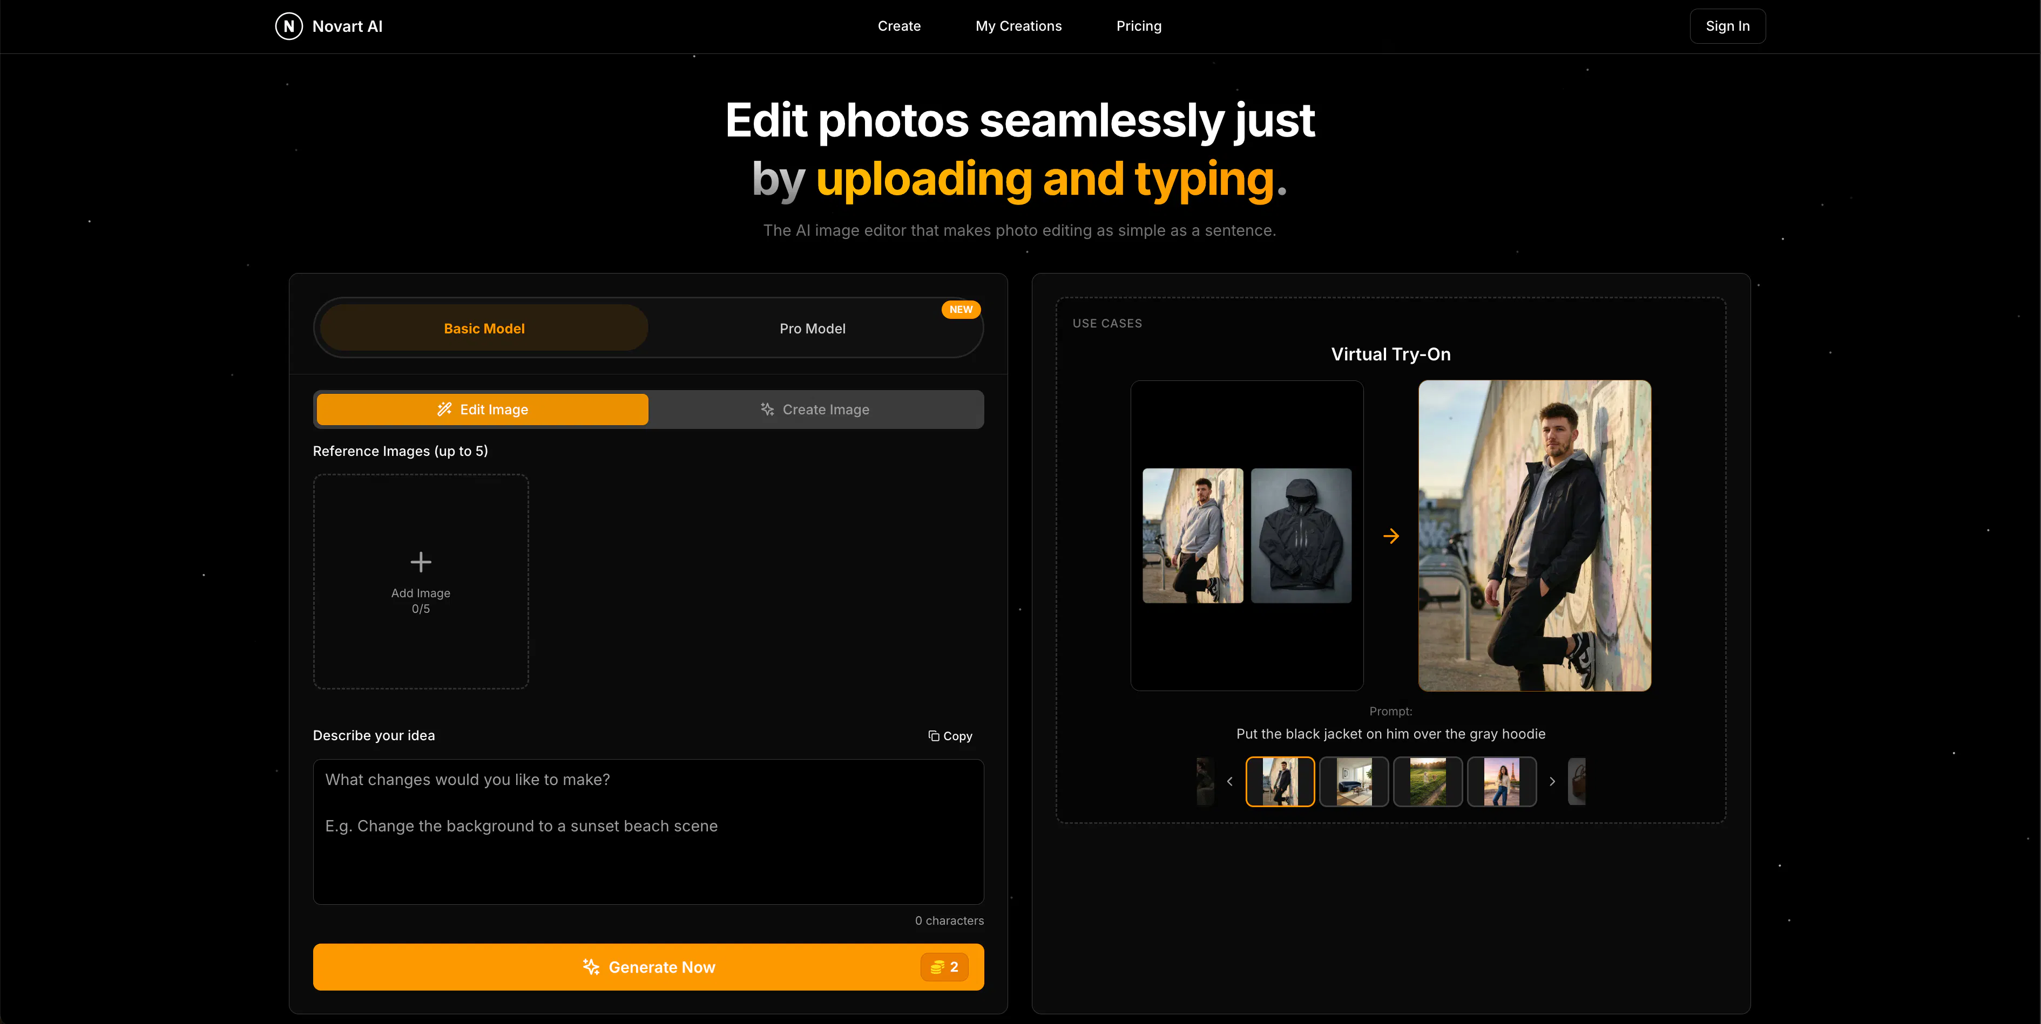The image size is (2041, 1024).
Task: Click the tagline about AI image editor
Action: tap(1020, 230)
